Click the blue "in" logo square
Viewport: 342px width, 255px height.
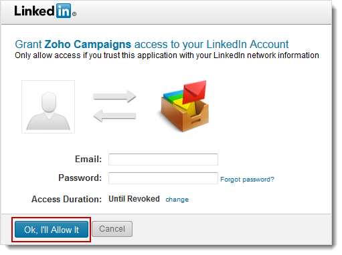tap(64, 11)
